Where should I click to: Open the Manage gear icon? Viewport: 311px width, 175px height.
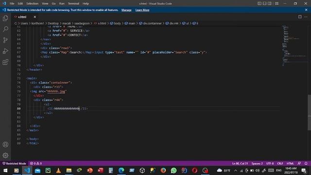(5, 155)
